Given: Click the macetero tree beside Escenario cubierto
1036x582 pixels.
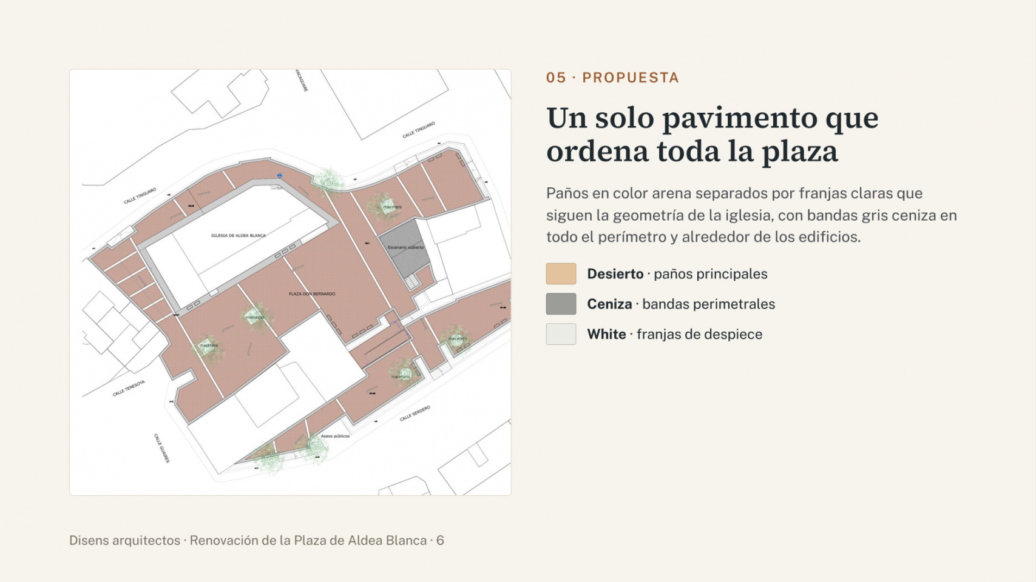Looking at the screenshot, I should 384,207.
